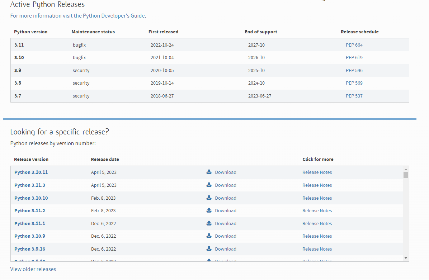Open Release Notes for Python 3.9.16

pyautogui.click(x=317, y=249)
